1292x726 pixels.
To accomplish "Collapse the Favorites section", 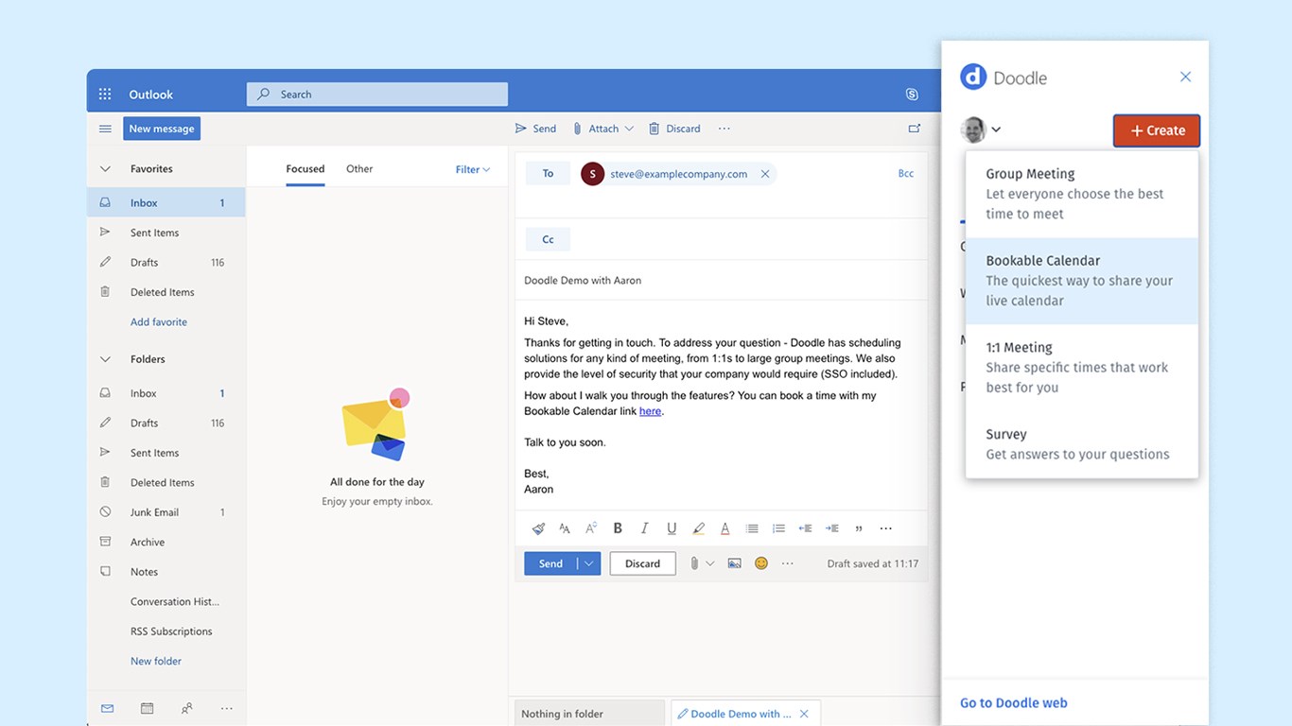I will (105, 169).
